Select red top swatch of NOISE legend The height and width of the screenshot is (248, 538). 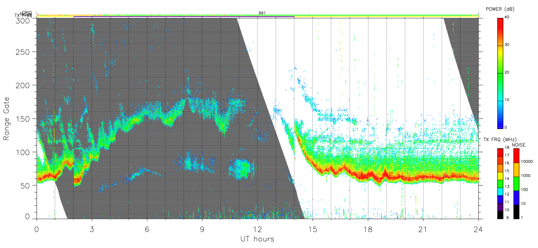(x=516, y=156)
